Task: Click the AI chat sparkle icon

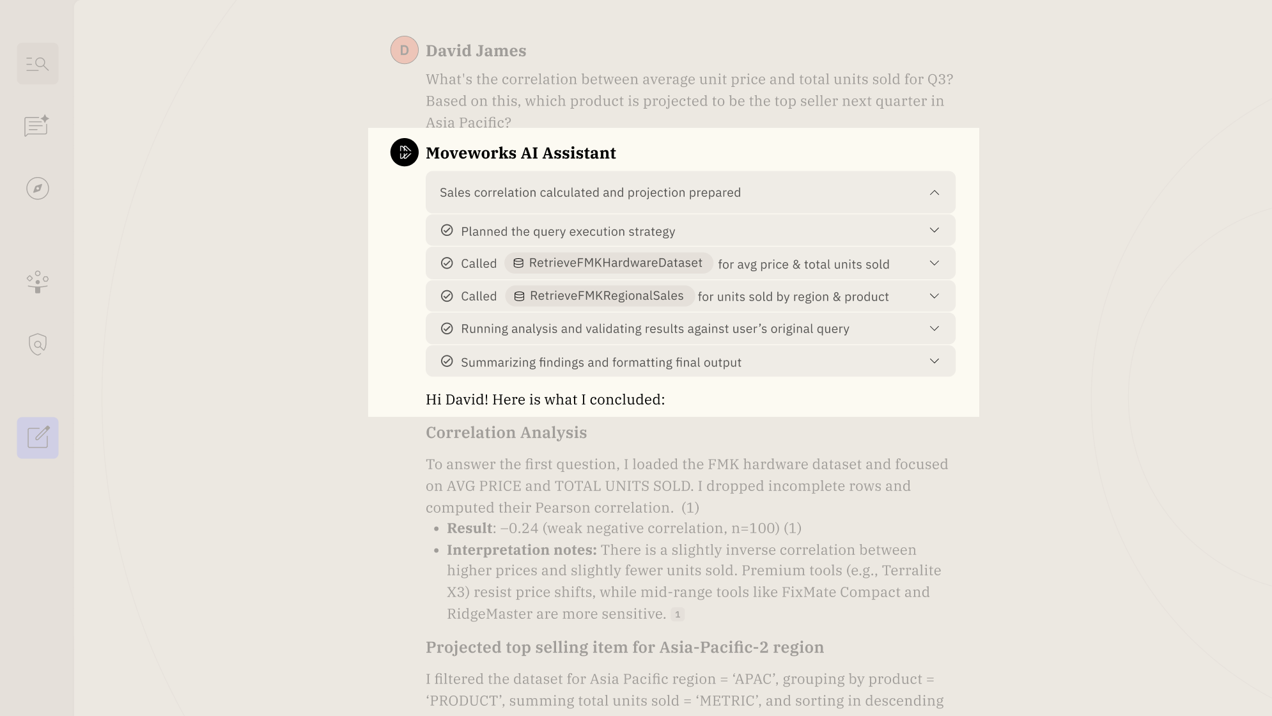Action: click(37, 126)
